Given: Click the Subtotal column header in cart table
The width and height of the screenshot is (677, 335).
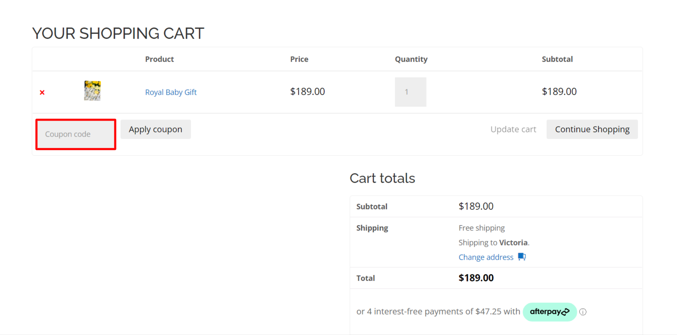Looking at the screenshot, I should [x=557, y=59].
